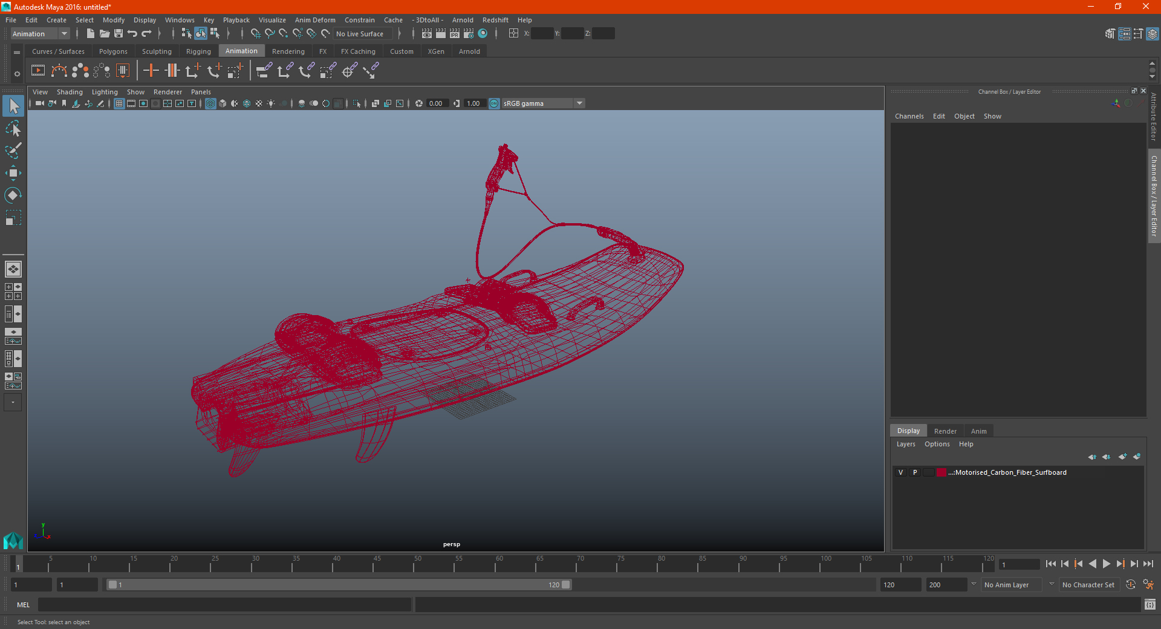Open the Animation menu set dropdown
Viewport: 1161px width, 629px height.
click(40, 34)
